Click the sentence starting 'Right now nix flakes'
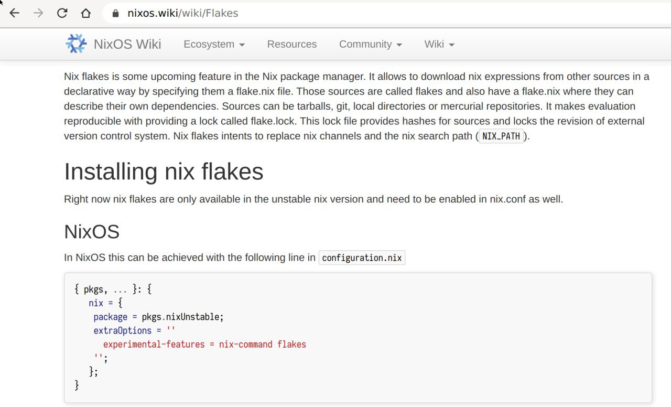This screenshot has width=671, height=407. click(x=313, y=199)
